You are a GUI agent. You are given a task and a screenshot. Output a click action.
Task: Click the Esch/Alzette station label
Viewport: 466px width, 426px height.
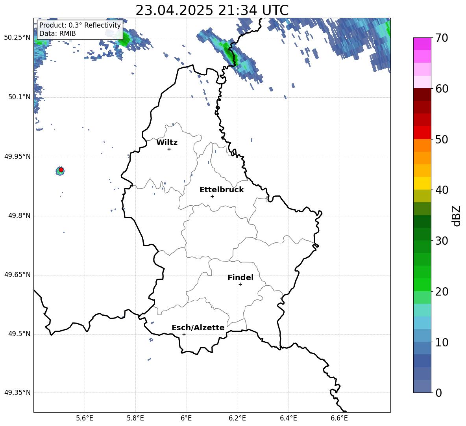pos(198,327)
